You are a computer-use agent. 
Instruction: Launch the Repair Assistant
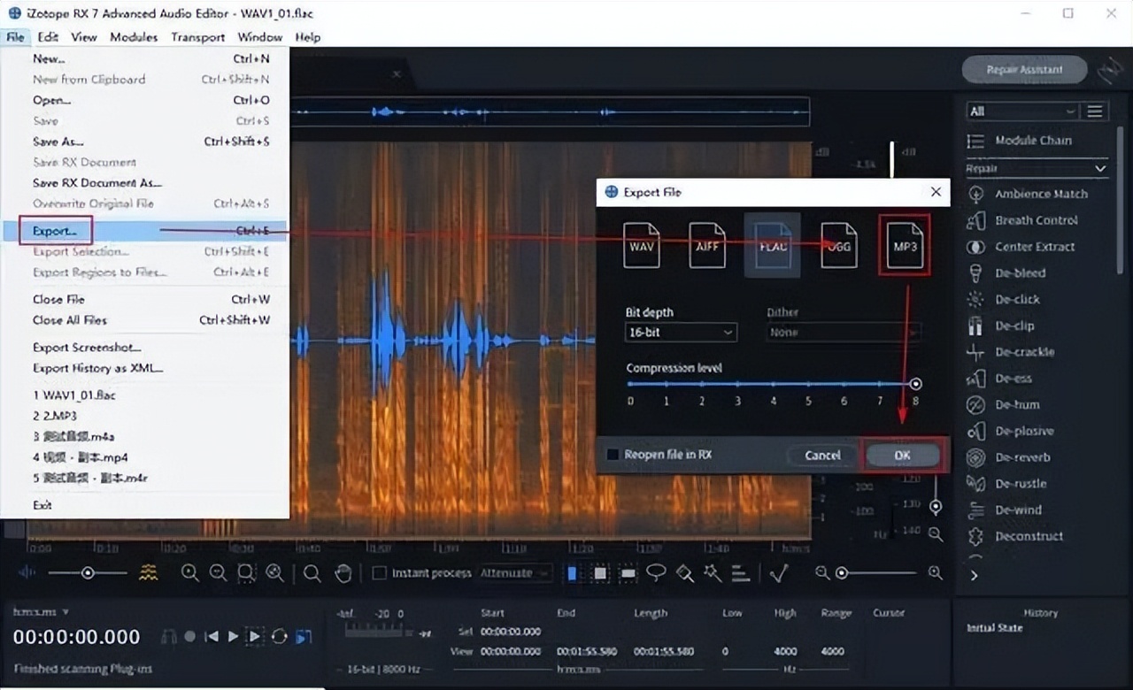tap(1024, 69)
